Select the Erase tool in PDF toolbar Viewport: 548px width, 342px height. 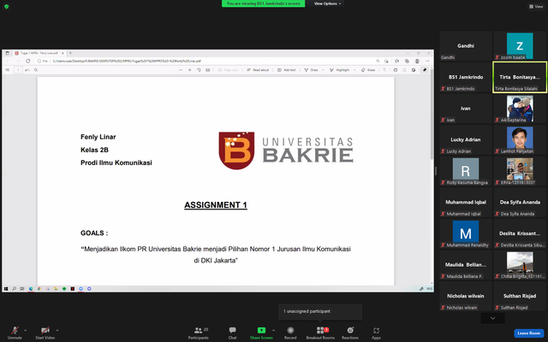(368, 70)
